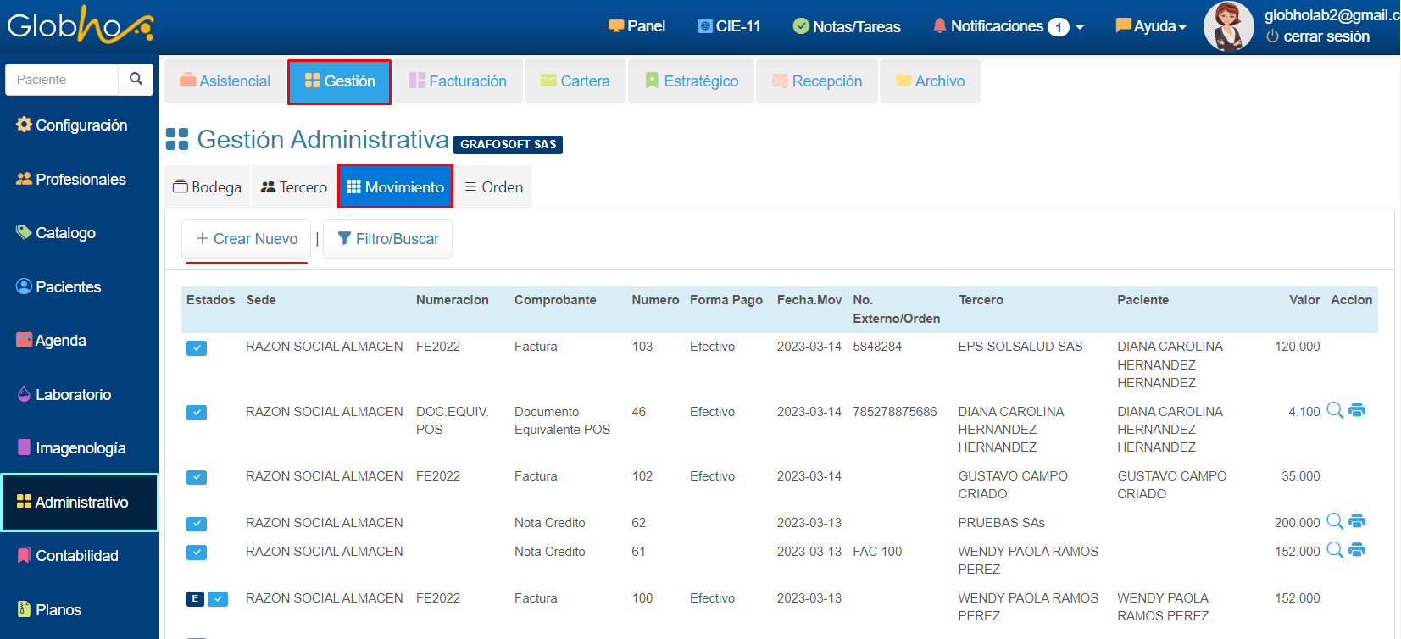The height and width of the screenshot is (639, 1401).
Task: Switch to the Facturación tab
Action: click(458, 81)
